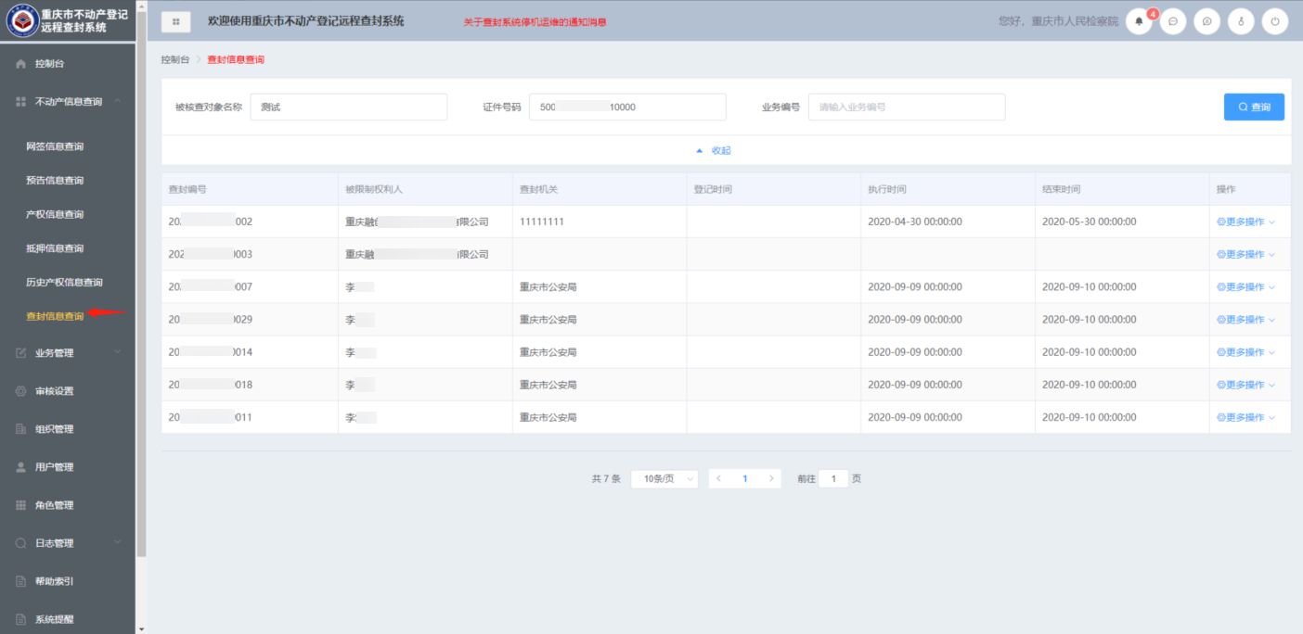This screenshot has height=634, width=1303.
Task: Click the 控制台 home icon in sidebar
Action: click(x=20, y=64)
